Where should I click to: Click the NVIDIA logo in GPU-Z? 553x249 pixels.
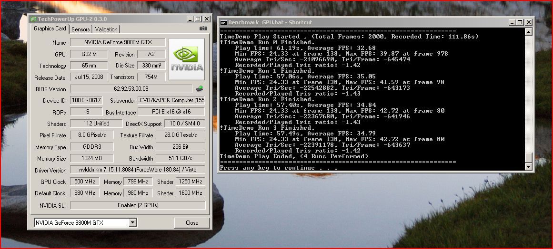(x=187, y=59)
